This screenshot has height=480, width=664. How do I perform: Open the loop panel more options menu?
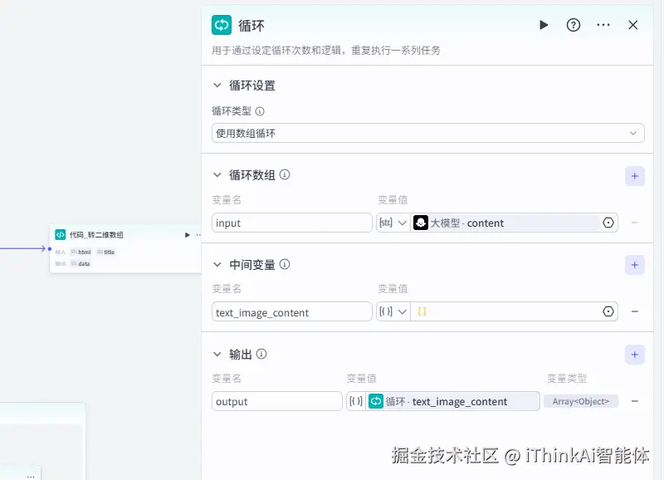603,25
